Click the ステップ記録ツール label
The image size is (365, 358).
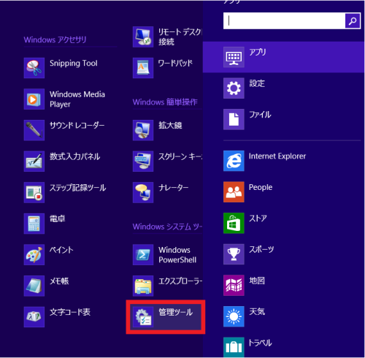[x=78, y=188]
